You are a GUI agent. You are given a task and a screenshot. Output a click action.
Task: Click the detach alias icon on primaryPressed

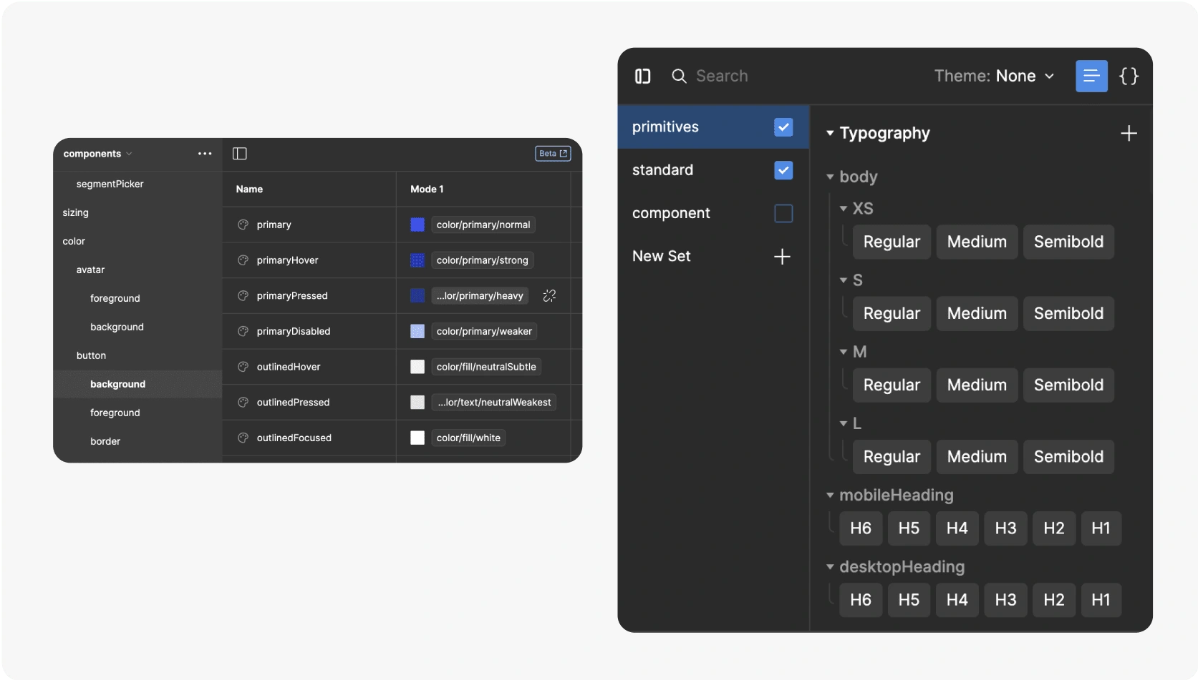(549, 296)
